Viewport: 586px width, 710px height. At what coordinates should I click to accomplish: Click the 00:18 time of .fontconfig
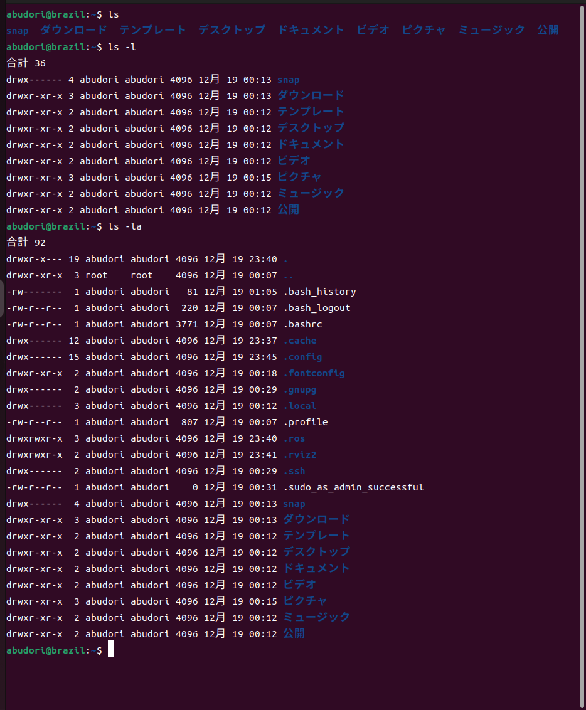tap(263, 373)
